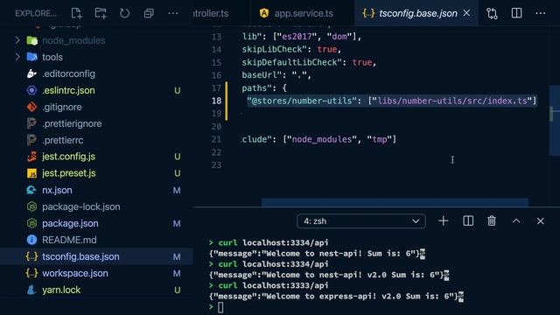Click the editor horizontal scrollbar

[395, 202]
